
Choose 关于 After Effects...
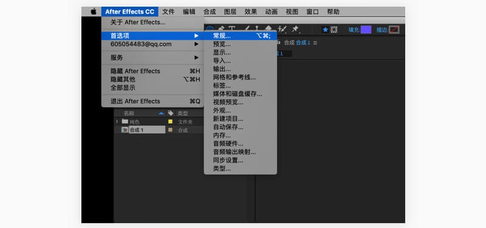click(152, 22)
